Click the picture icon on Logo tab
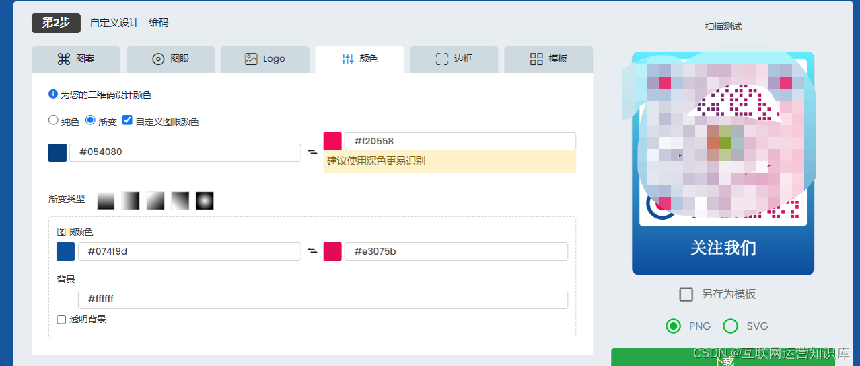This screenshot has width=860, height=366. [251, 59]
